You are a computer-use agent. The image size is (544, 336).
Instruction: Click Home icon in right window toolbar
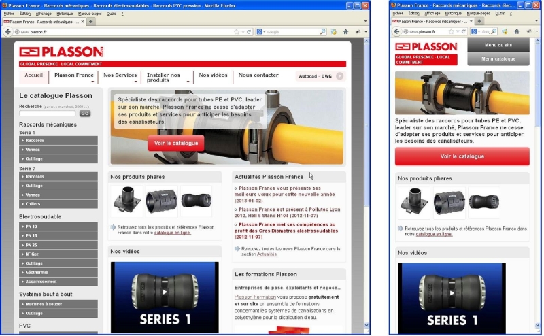click(517, 31)
